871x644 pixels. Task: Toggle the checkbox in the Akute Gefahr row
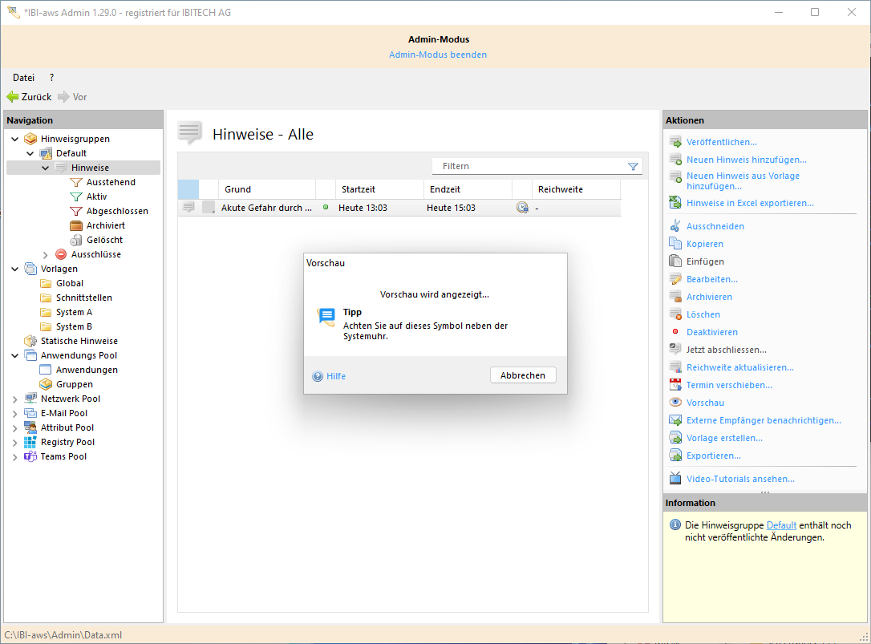pos(209,208)
